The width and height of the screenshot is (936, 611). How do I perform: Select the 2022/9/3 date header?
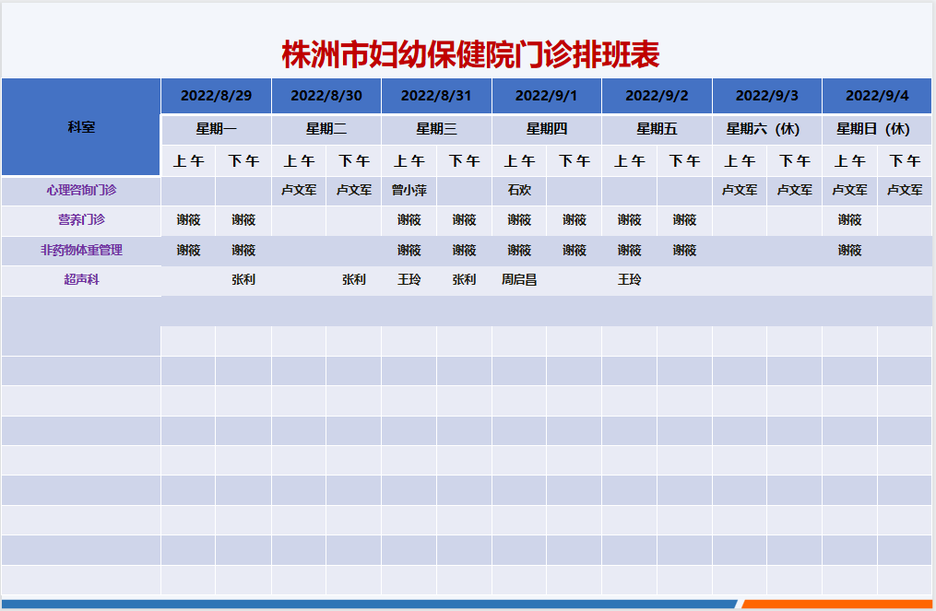[x=766, y=96]
